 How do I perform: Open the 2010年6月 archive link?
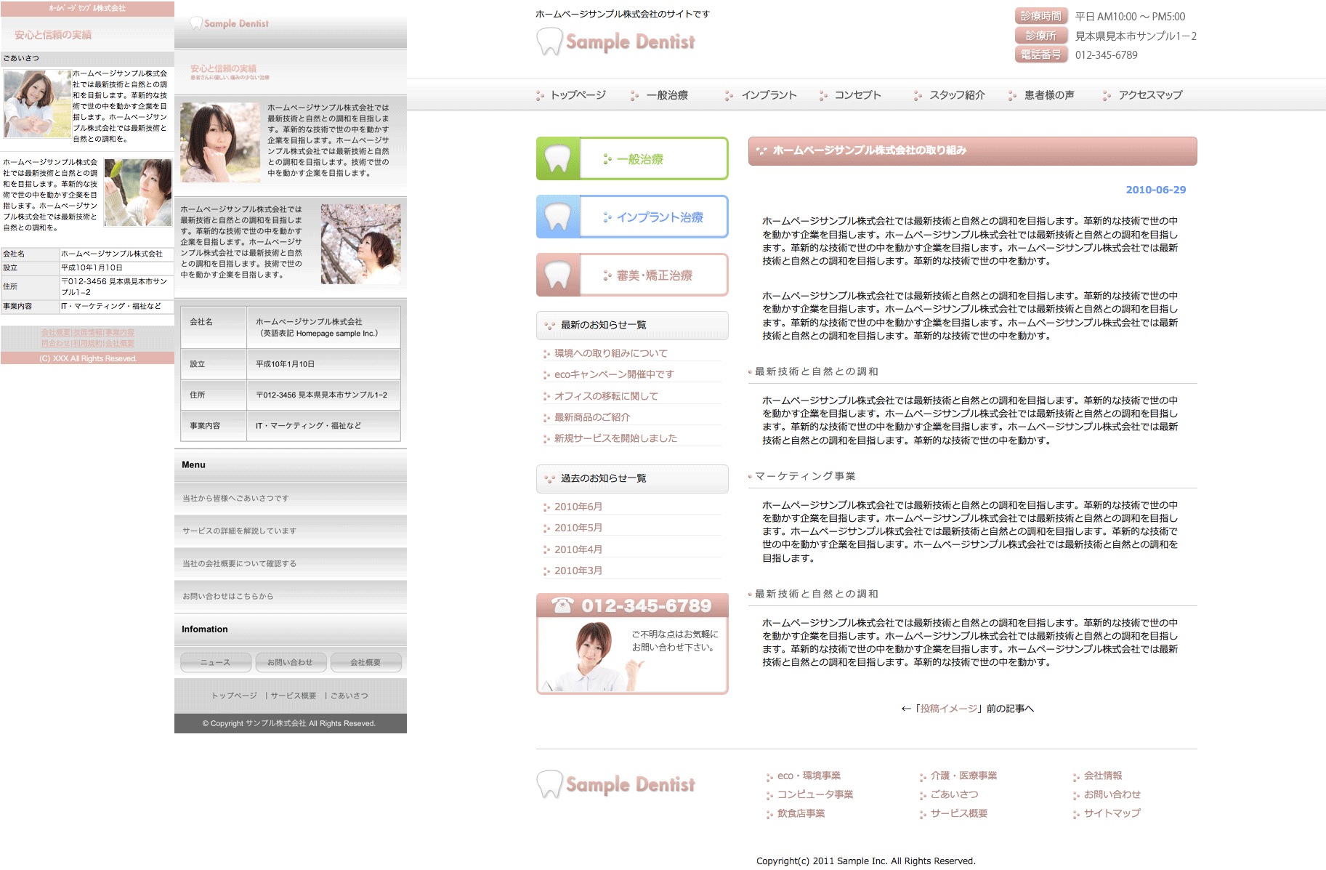point(578,507)
